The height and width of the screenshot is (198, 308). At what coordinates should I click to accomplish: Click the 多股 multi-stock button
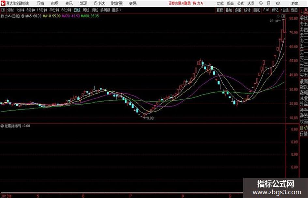238,10
